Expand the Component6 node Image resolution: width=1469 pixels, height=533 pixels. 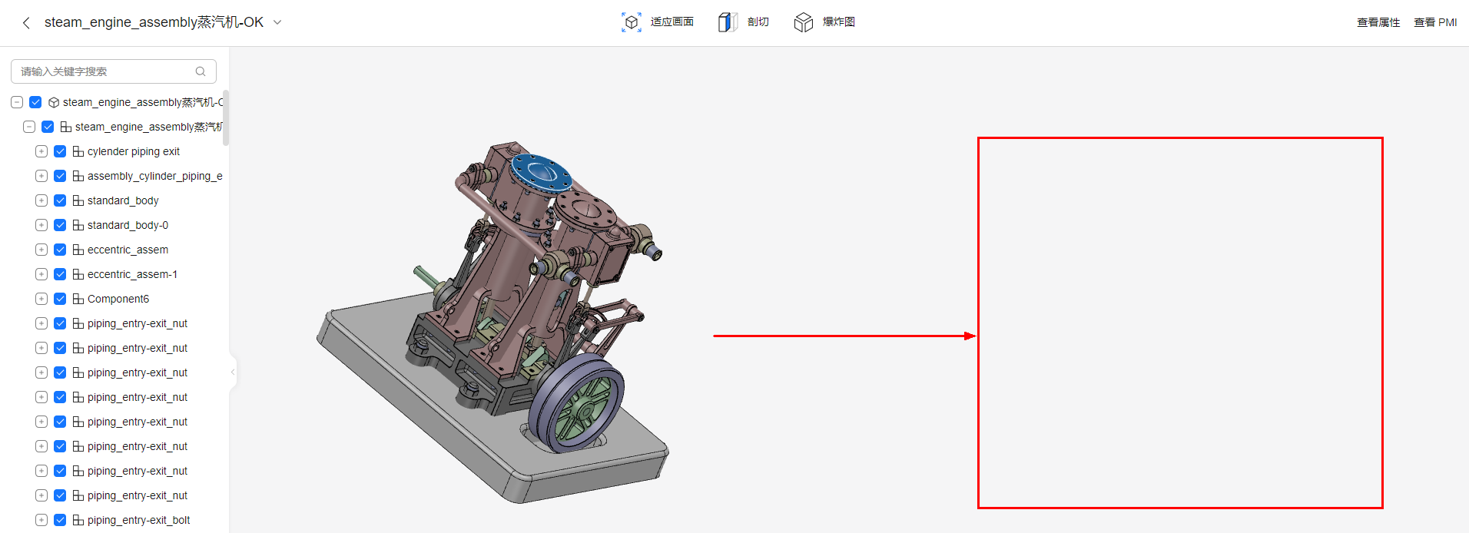(x=41, y=299)
